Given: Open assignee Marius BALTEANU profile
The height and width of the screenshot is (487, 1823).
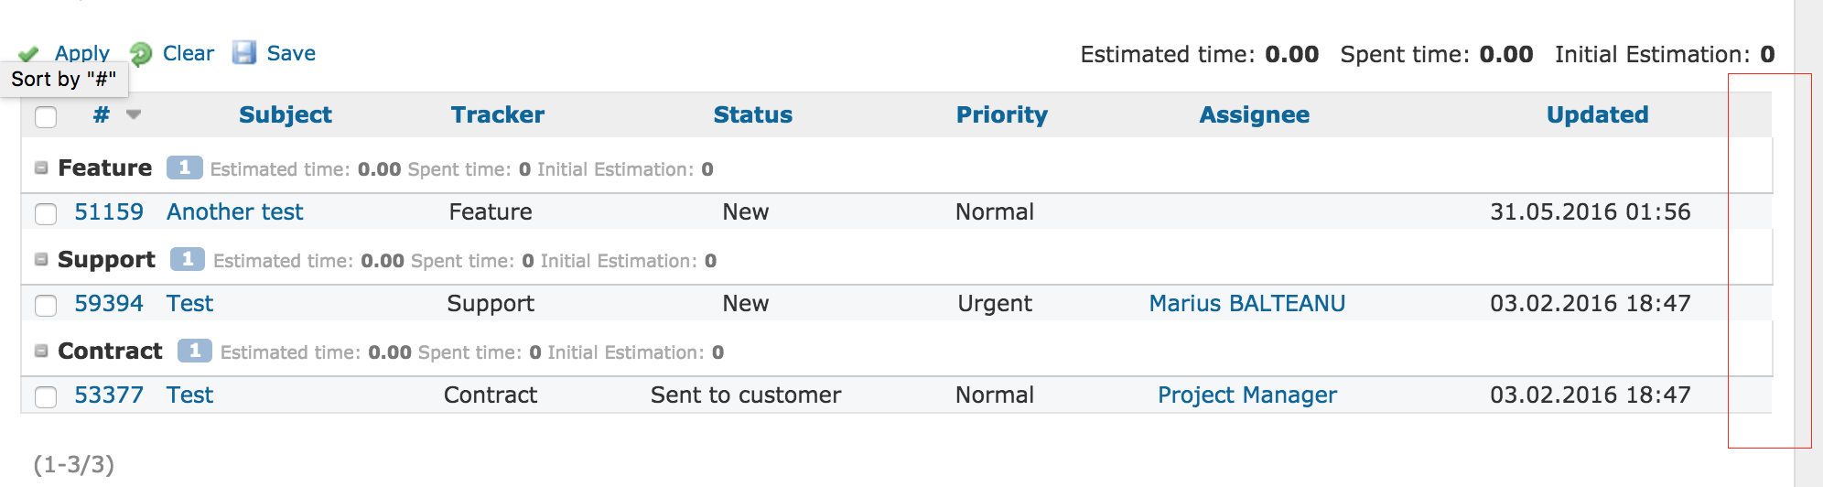Looking at the screenshot, I should (x=1247, y=303).
